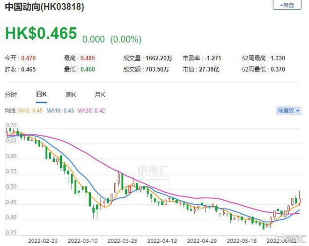This screenshot has width=309, height=246.
Task: Click the (0.00%) percentage change
Action: (126, 39)
